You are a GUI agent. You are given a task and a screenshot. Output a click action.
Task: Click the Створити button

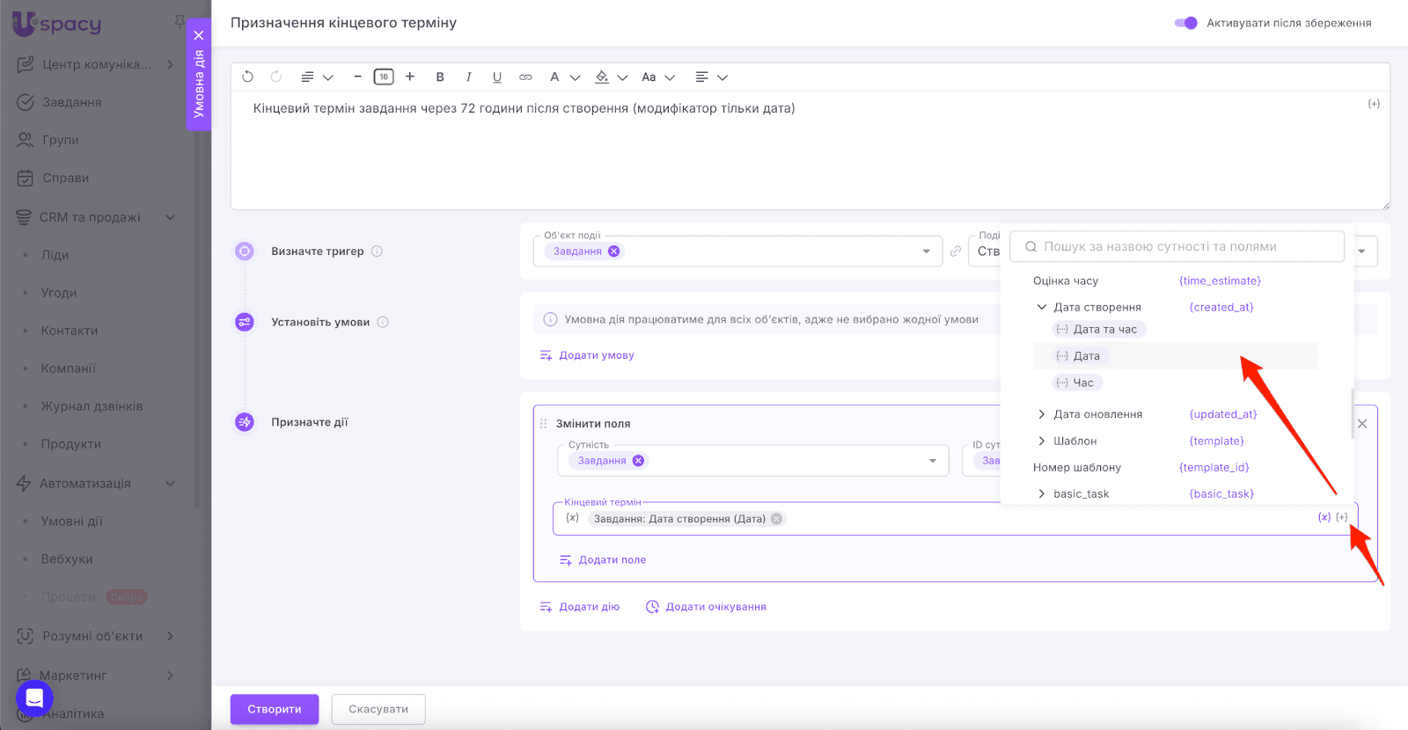pos(274,709)
